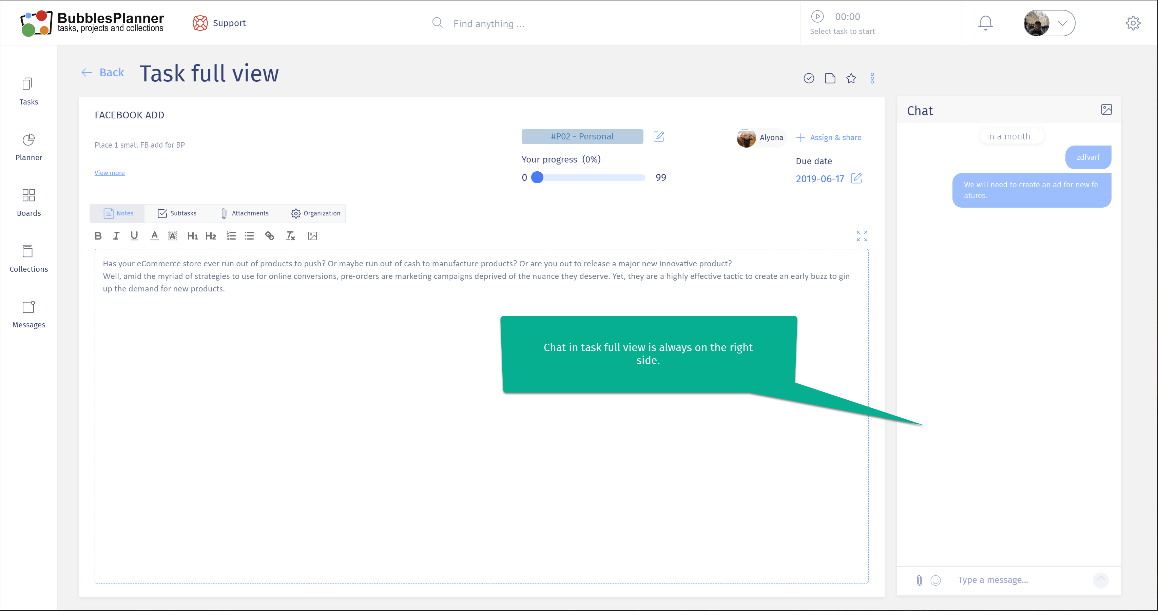Click the BubblesPlanner logo
The image size is (1158, 611).
[x=92, y=23]
